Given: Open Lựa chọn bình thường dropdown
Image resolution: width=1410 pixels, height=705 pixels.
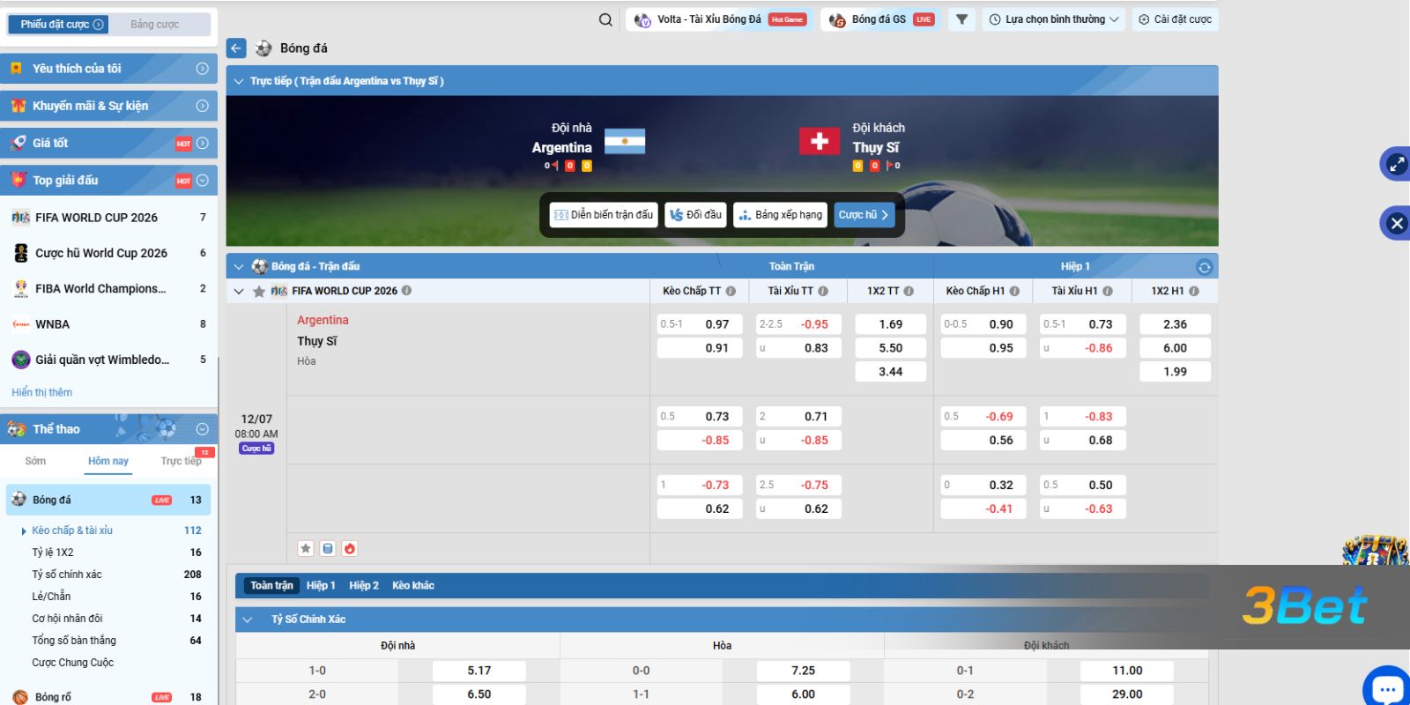Looking at the screenshot, I should tap(1054, 19).
